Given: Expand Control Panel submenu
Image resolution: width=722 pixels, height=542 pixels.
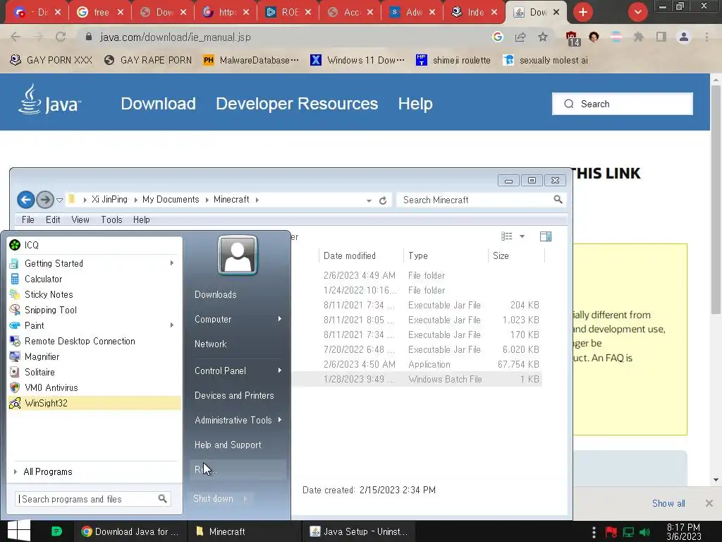Looking at the screenshot, I should (x=279, y=371).
